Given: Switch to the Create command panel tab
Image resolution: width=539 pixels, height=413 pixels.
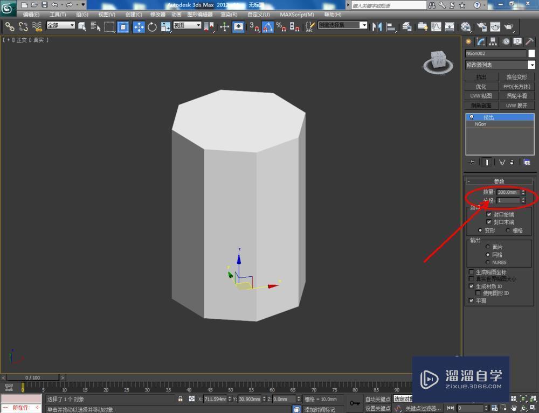Looking at the screenshot, I should (x=468, y=42).
